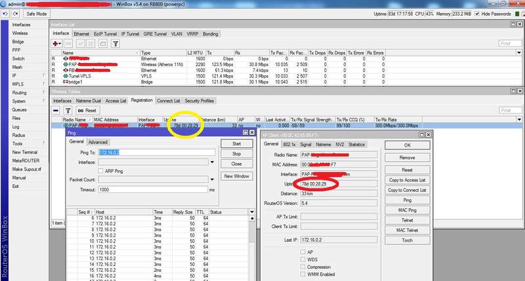Screen dimensions: 525x281
Task: Open the EoIP Tunnel tab
Action: click(x=105, y=34)
